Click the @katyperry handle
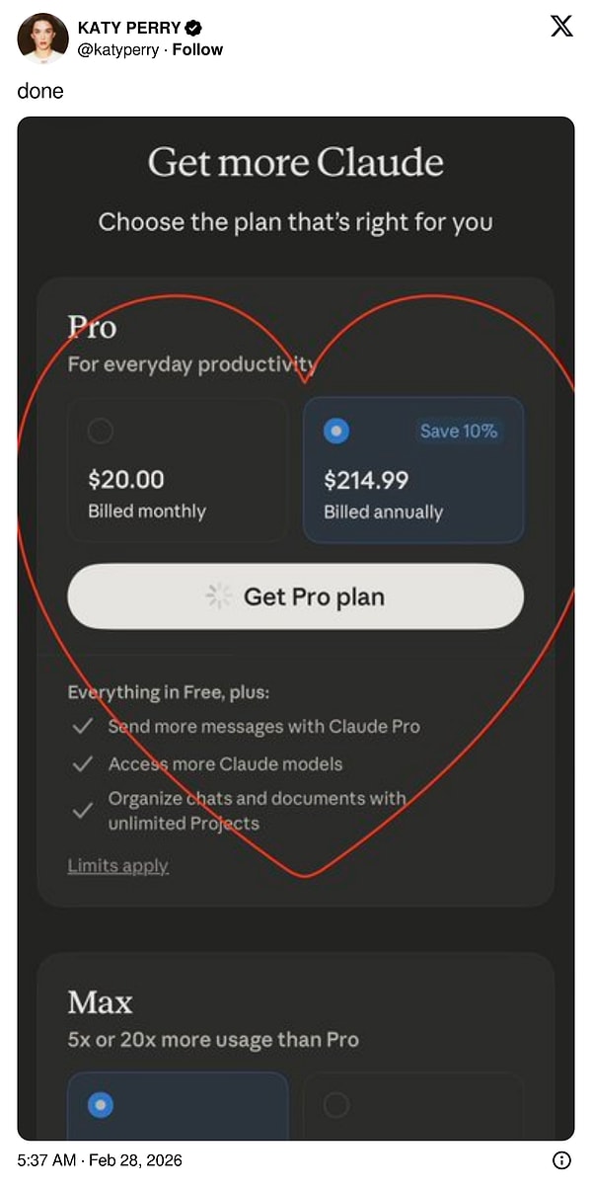The height and width of the screenshot is (1190, 592). click(x=117, y=49)
